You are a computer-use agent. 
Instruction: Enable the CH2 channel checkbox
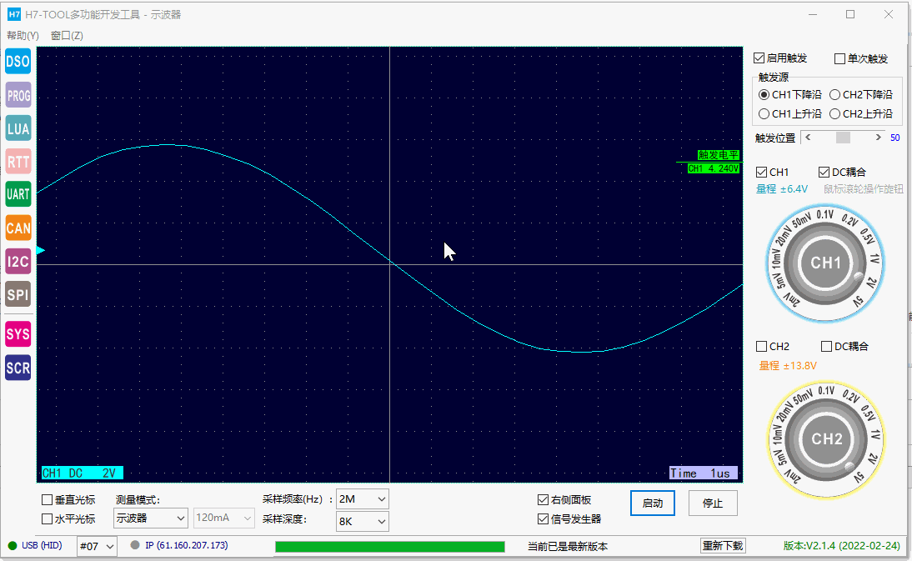[761, 347]
